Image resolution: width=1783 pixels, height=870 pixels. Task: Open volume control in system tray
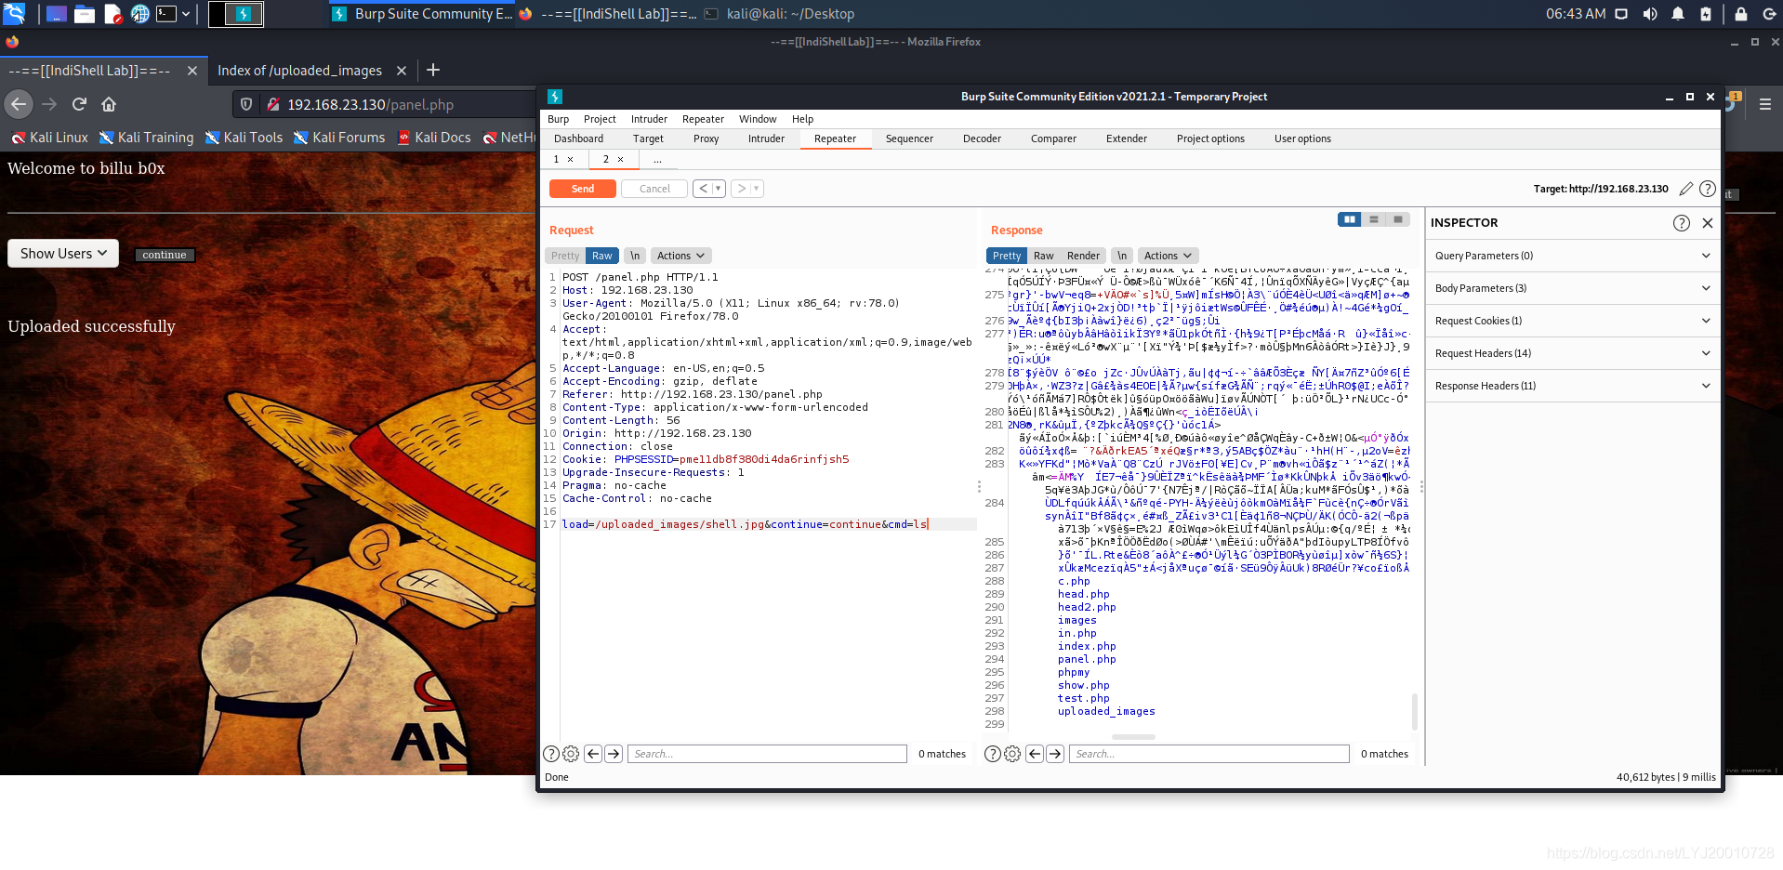tap(1650, 14)
